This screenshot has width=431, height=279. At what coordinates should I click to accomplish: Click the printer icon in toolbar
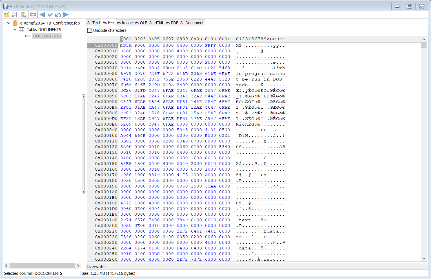33,15
